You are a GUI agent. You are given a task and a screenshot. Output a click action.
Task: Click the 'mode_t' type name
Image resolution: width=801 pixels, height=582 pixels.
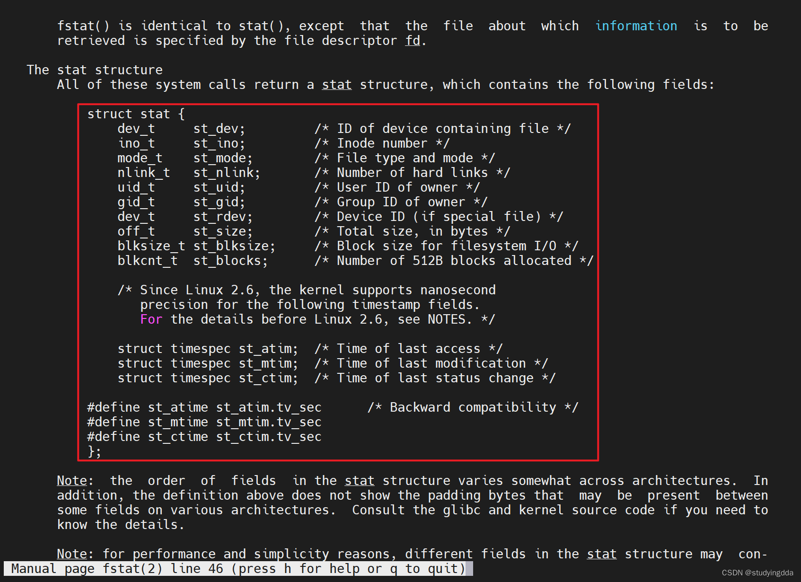coord(140,158)
